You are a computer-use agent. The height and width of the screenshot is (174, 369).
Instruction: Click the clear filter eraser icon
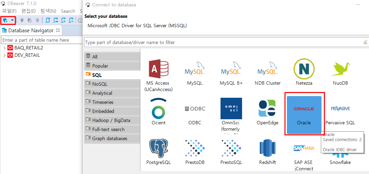[366, 42]
